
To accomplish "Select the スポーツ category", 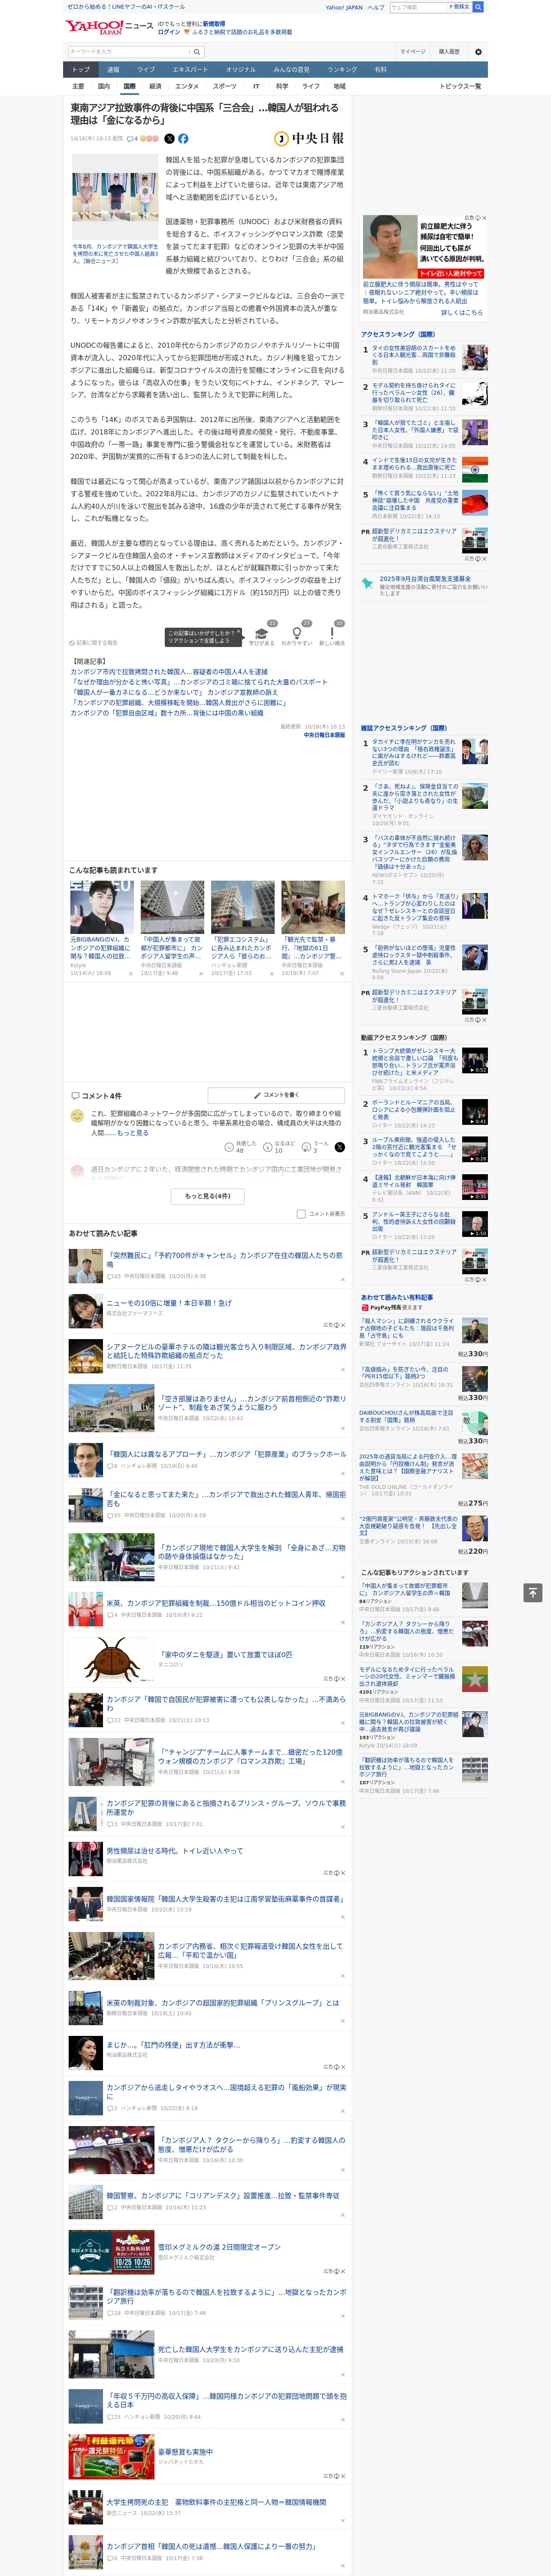I will point(225,86).
